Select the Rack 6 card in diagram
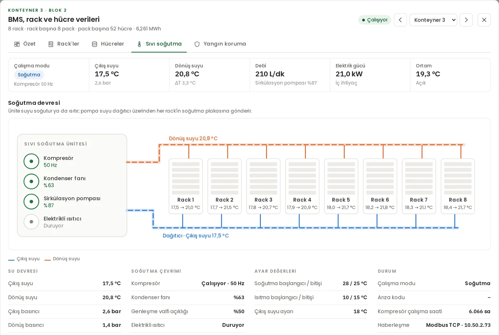Image resolution: width=499 pixels, height=335 pixels. tap(380, 186)
